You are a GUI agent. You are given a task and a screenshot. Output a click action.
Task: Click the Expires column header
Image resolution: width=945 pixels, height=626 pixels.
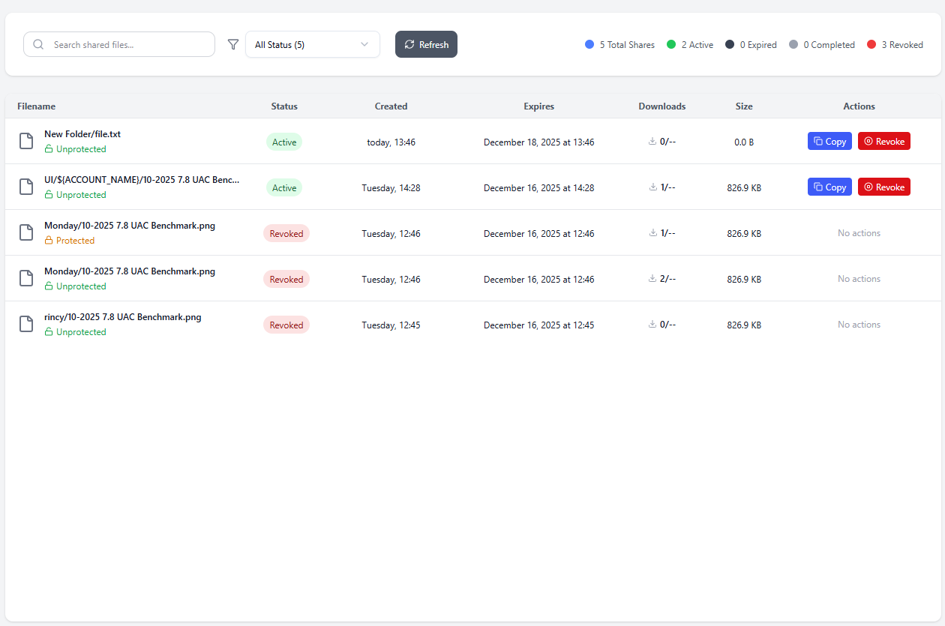(538, 106)
